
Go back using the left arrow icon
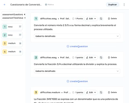point(5,5)
